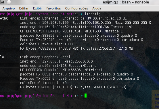Click the 'eth0' interface name
Screen dimensions: 159x109
tap(4, 18)
